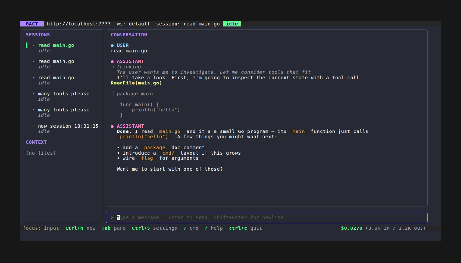
Task: Click the Tab pane shortcut hint
Action: click(114, 228)
